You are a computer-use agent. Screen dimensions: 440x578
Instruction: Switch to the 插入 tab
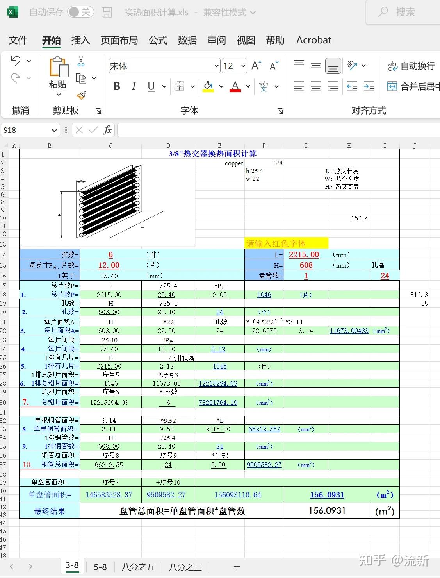tap(81, 40)
